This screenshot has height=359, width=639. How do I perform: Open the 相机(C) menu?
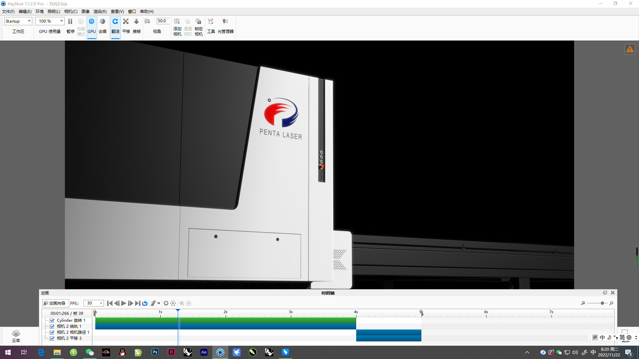(71, 11)
